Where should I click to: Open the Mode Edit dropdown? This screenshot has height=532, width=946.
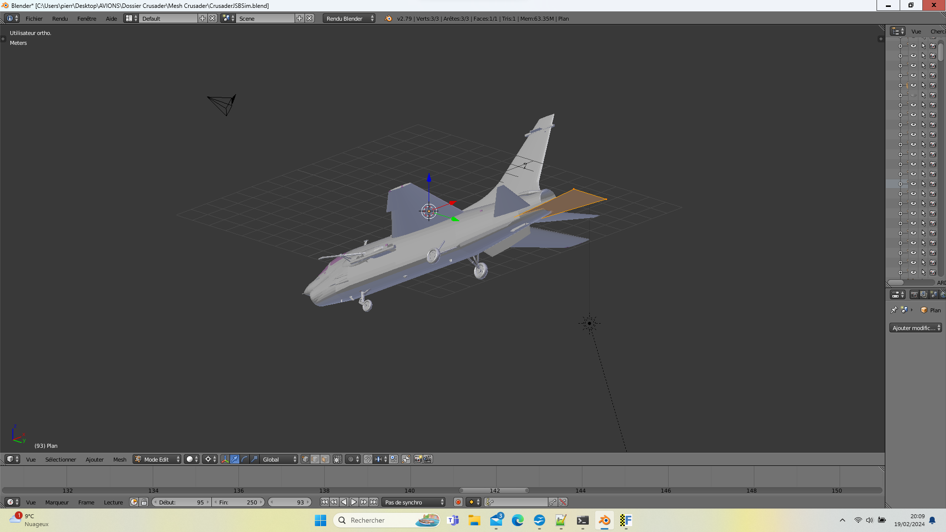[x=157, y=459]
